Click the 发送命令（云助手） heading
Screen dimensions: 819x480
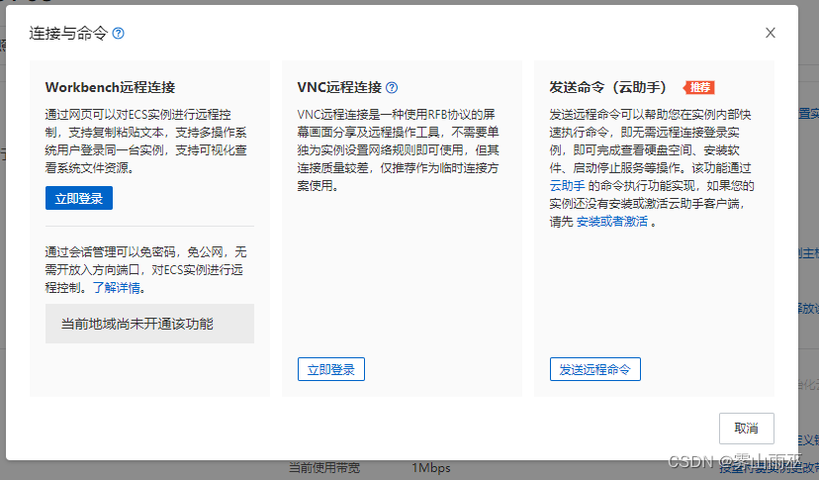[x=608, y=87]
